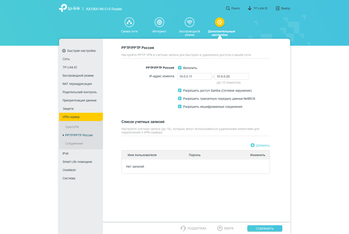Click the ПОДДЕРЖКА link text
Viewport: 349px width, 234px height.
click(x=197, y=229)
